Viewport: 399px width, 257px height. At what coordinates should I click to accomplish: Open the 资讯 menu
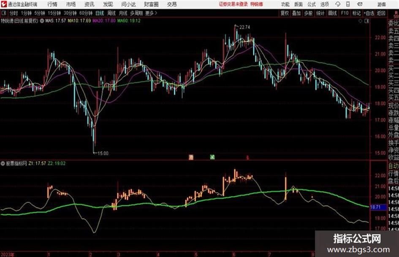(90, 4)
